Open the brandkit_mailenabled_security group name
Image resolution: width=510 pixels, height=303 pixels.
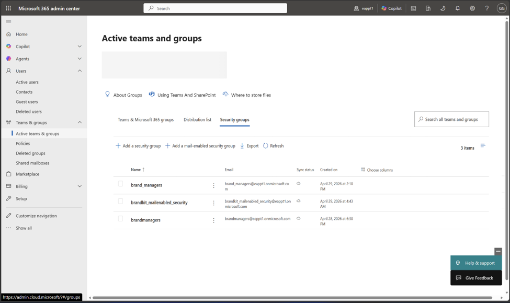[159, 203]
